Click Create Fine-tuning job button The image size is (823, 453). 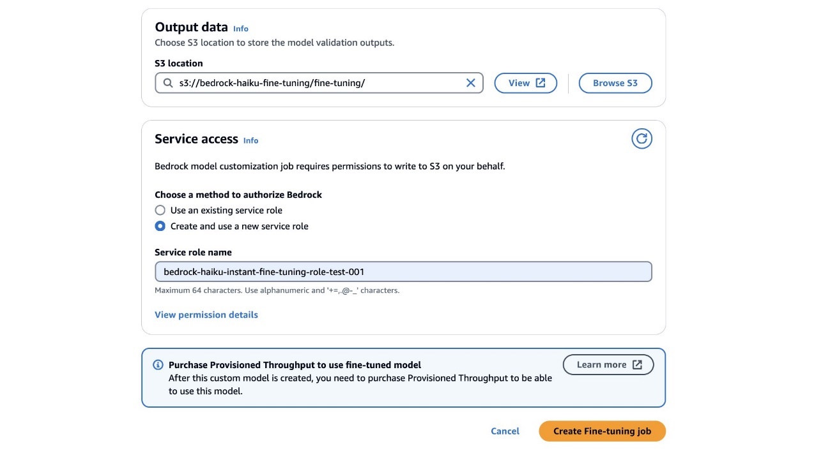click(602, 431)
